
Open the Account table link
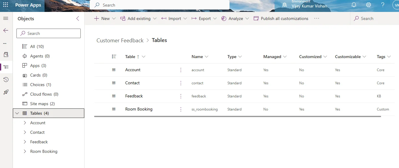(x=133, y=70)
